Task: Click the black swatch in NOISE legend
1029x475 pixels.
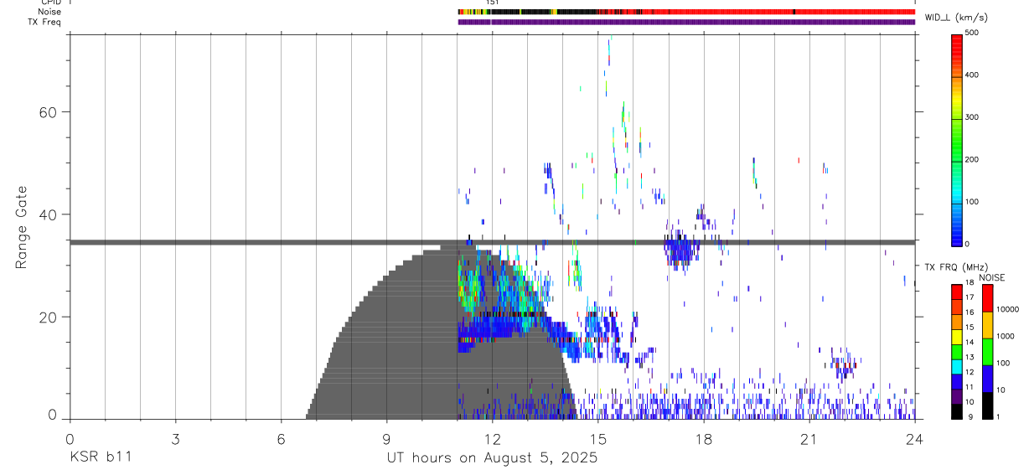Action: click(987, 405)
